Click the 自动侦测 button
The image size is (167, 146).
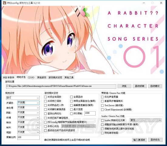click(x=140, y=86)
